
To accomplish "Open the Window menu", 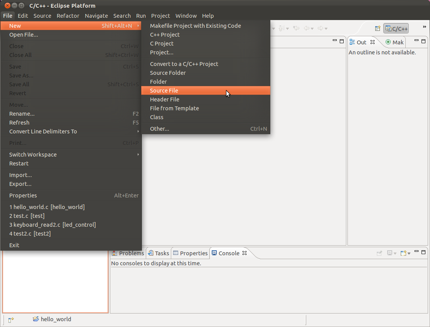I will pos(186,16).
